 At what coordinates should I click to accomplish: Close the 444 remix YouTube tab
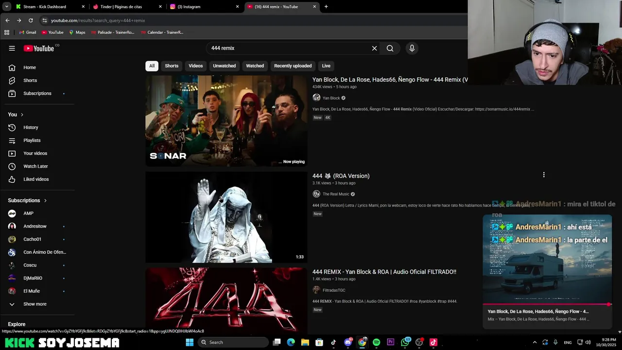pyautogui.click(x=314, y=7)
